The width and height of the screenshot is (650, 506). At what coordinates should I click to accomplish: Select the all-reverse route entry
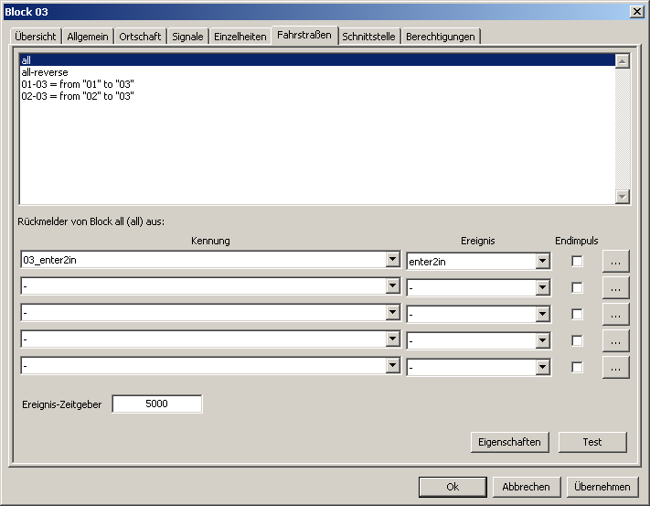point(45,71)
